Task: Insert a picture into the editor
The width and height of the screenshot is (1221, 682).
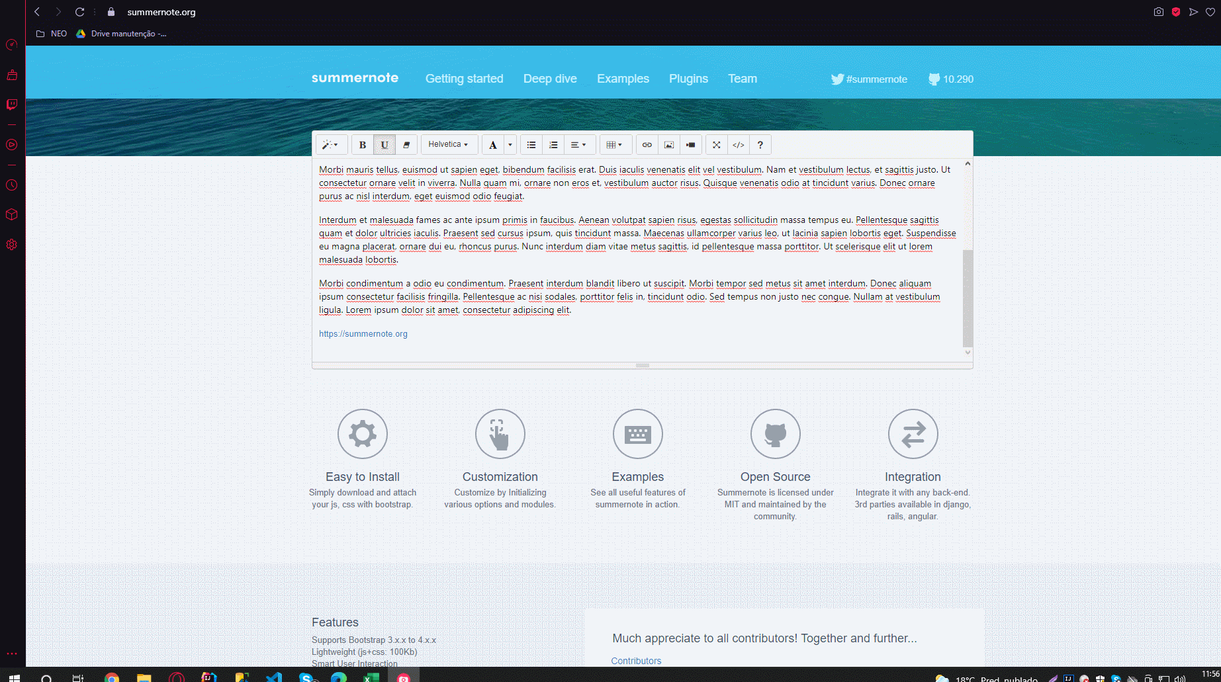Action: point(669,144)
